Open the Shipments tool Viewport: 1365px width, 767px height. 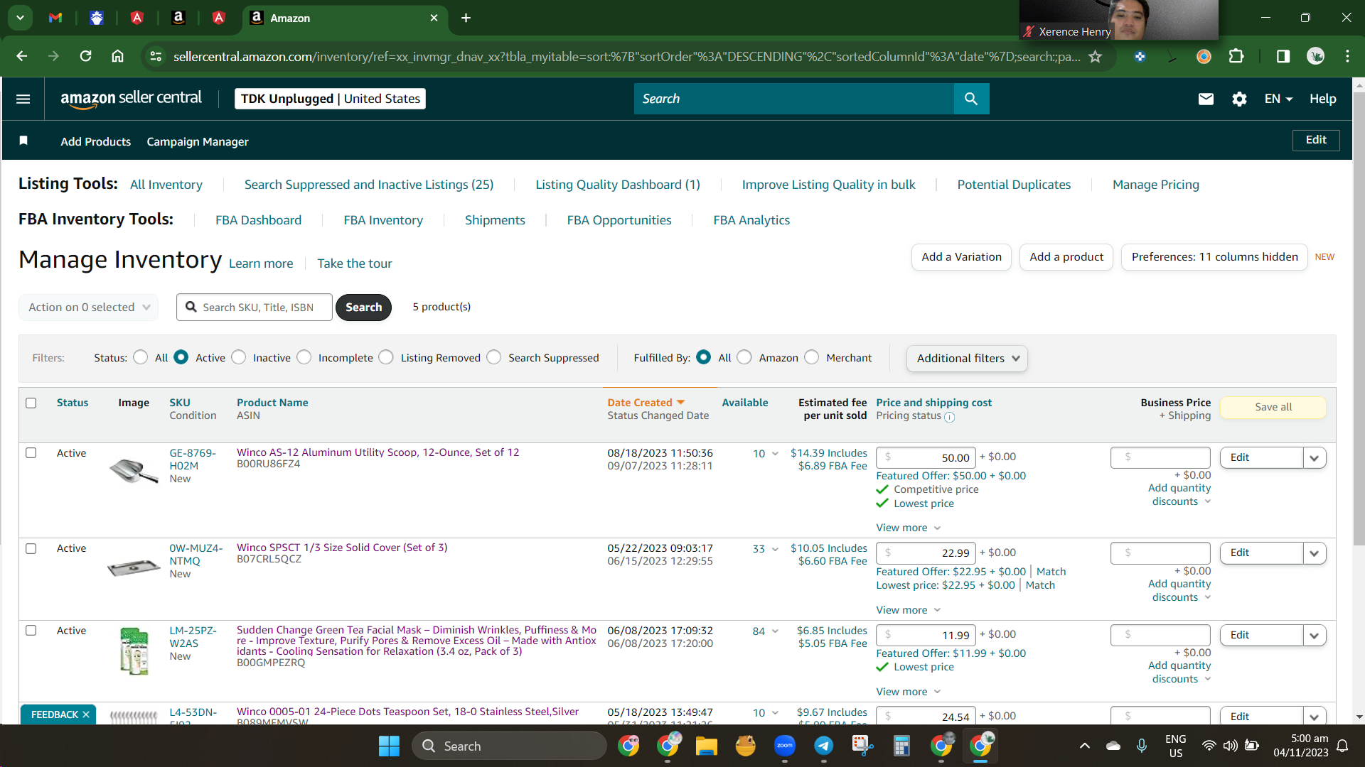pos(495,220)
